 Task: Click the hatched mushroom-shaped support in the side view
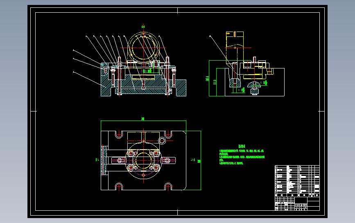(254, 85)
